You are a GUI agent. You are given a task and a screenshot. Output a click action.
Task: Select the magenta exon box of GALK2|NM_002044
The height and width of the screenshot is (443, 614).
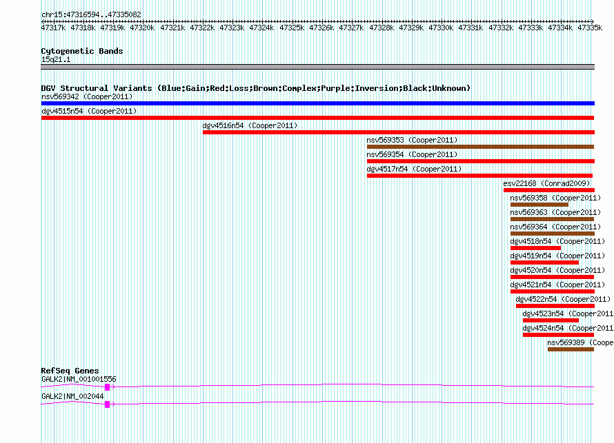(x=108, y=404)
